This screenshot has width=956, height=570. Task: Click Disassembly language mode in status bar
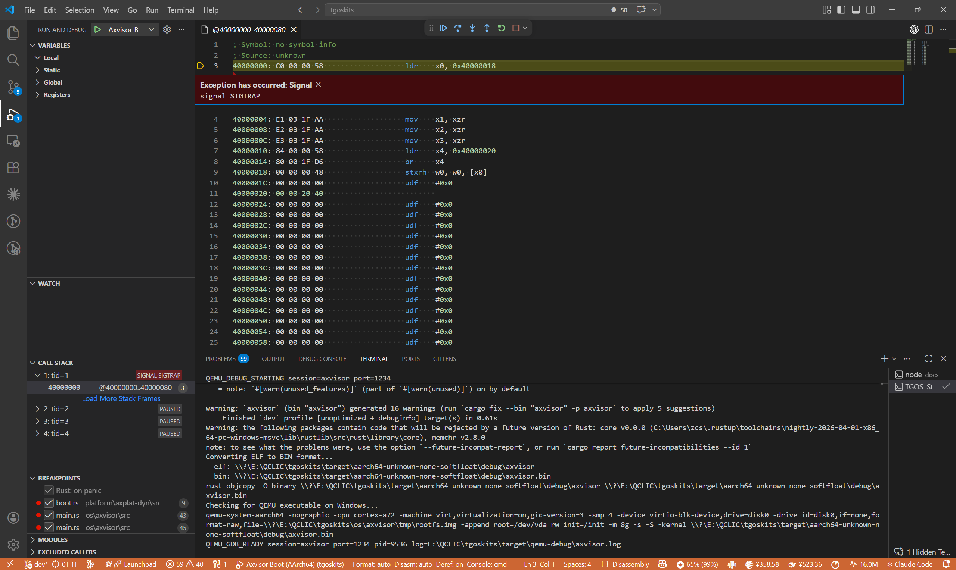630,564
